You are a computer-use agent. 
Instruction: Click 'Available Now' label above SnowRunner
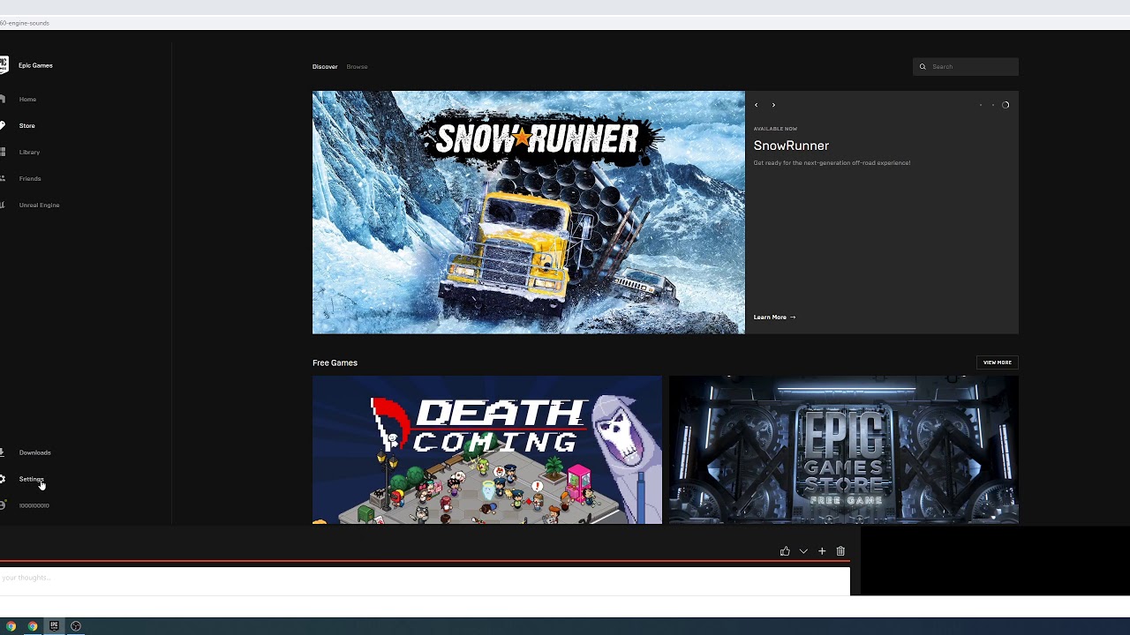(x=775, y=129)
